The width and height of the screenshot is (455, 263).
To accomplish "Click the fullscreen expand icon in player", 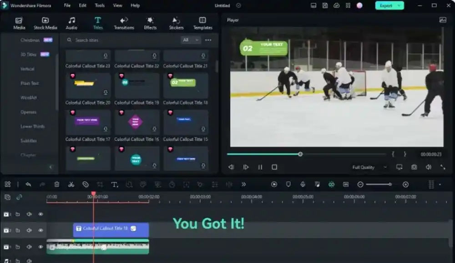I will (x=443, y=167).
